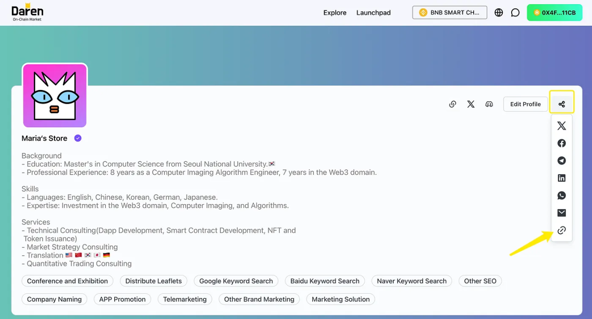
Task: Open the Discord profile link icon
Action: point(489,104)
